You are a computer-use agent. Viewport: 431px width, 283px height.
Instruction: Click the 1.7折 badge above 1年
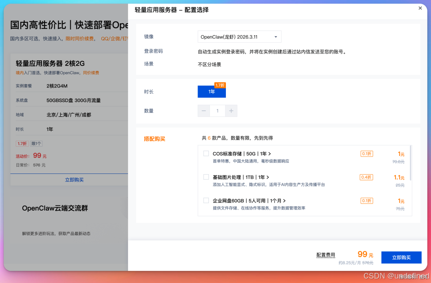220,86
